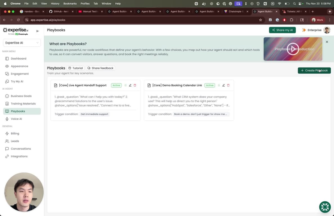Edit the Demo Booking Calendar Link playbook
The height and width of the screenshot is (216, 334).
click(223, 85)
